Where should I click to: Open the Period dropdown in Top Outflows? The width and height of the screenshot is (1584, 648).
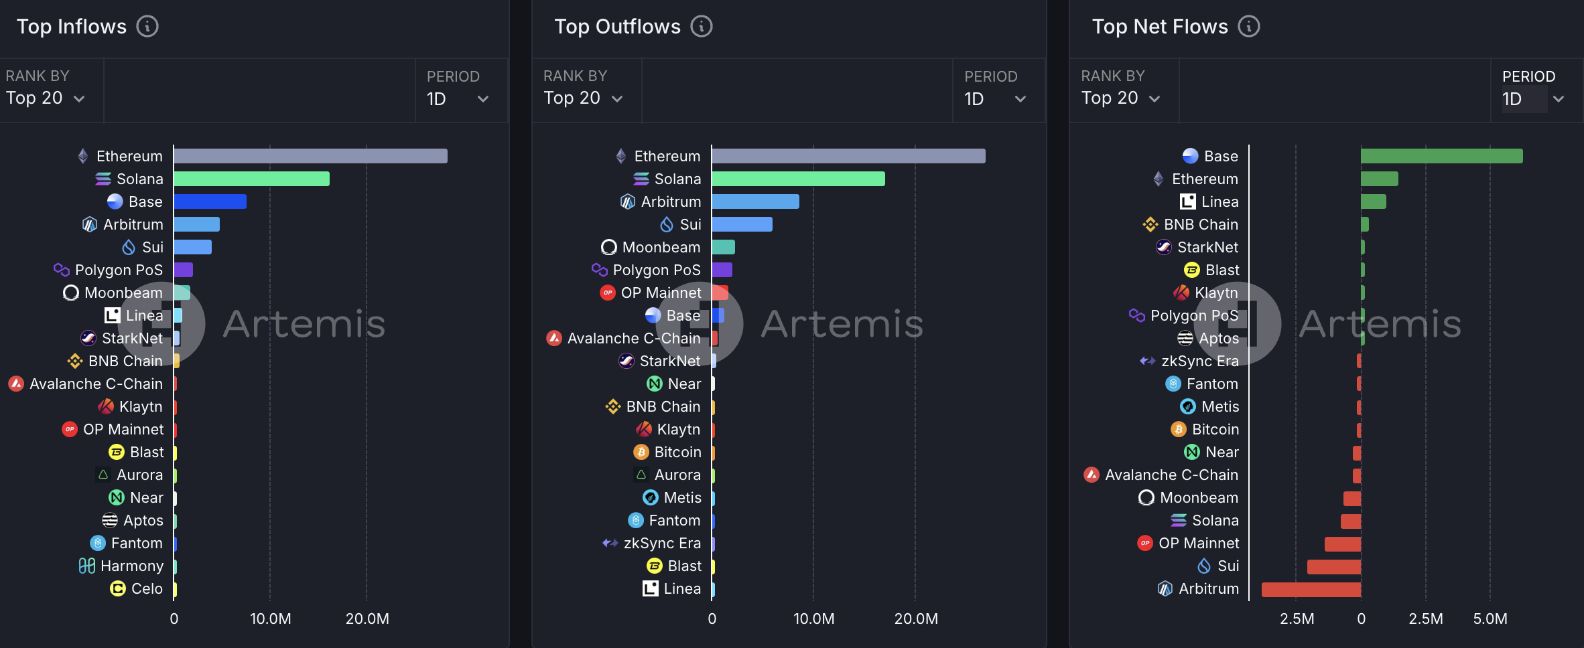[995, 99]
